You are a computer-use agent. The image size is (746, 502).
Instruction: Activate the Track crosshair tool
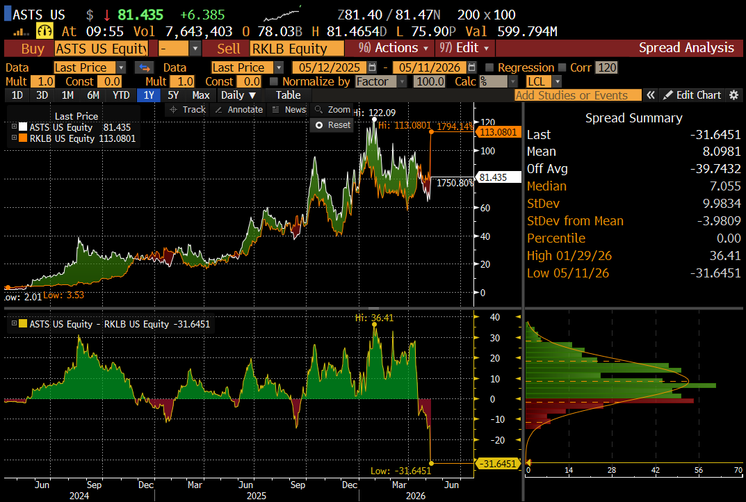pos(188,109)
